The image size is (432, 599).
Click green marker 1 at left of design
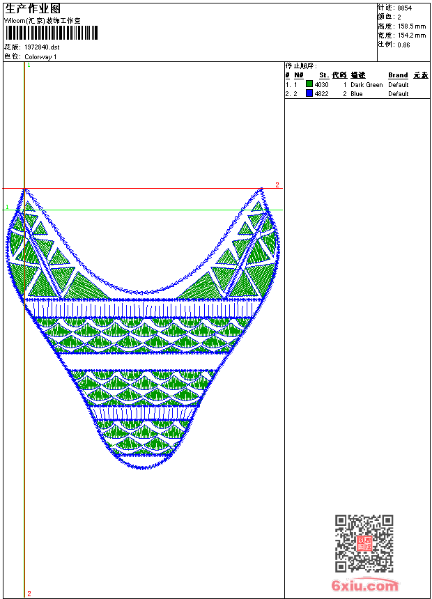coord(8,207)
